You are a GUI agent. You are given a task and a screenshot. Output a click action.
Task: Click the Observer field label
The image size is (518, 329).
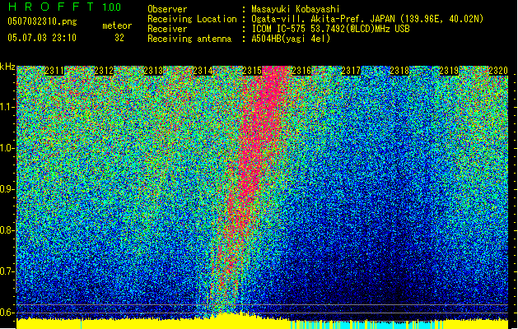coord(167,9)
